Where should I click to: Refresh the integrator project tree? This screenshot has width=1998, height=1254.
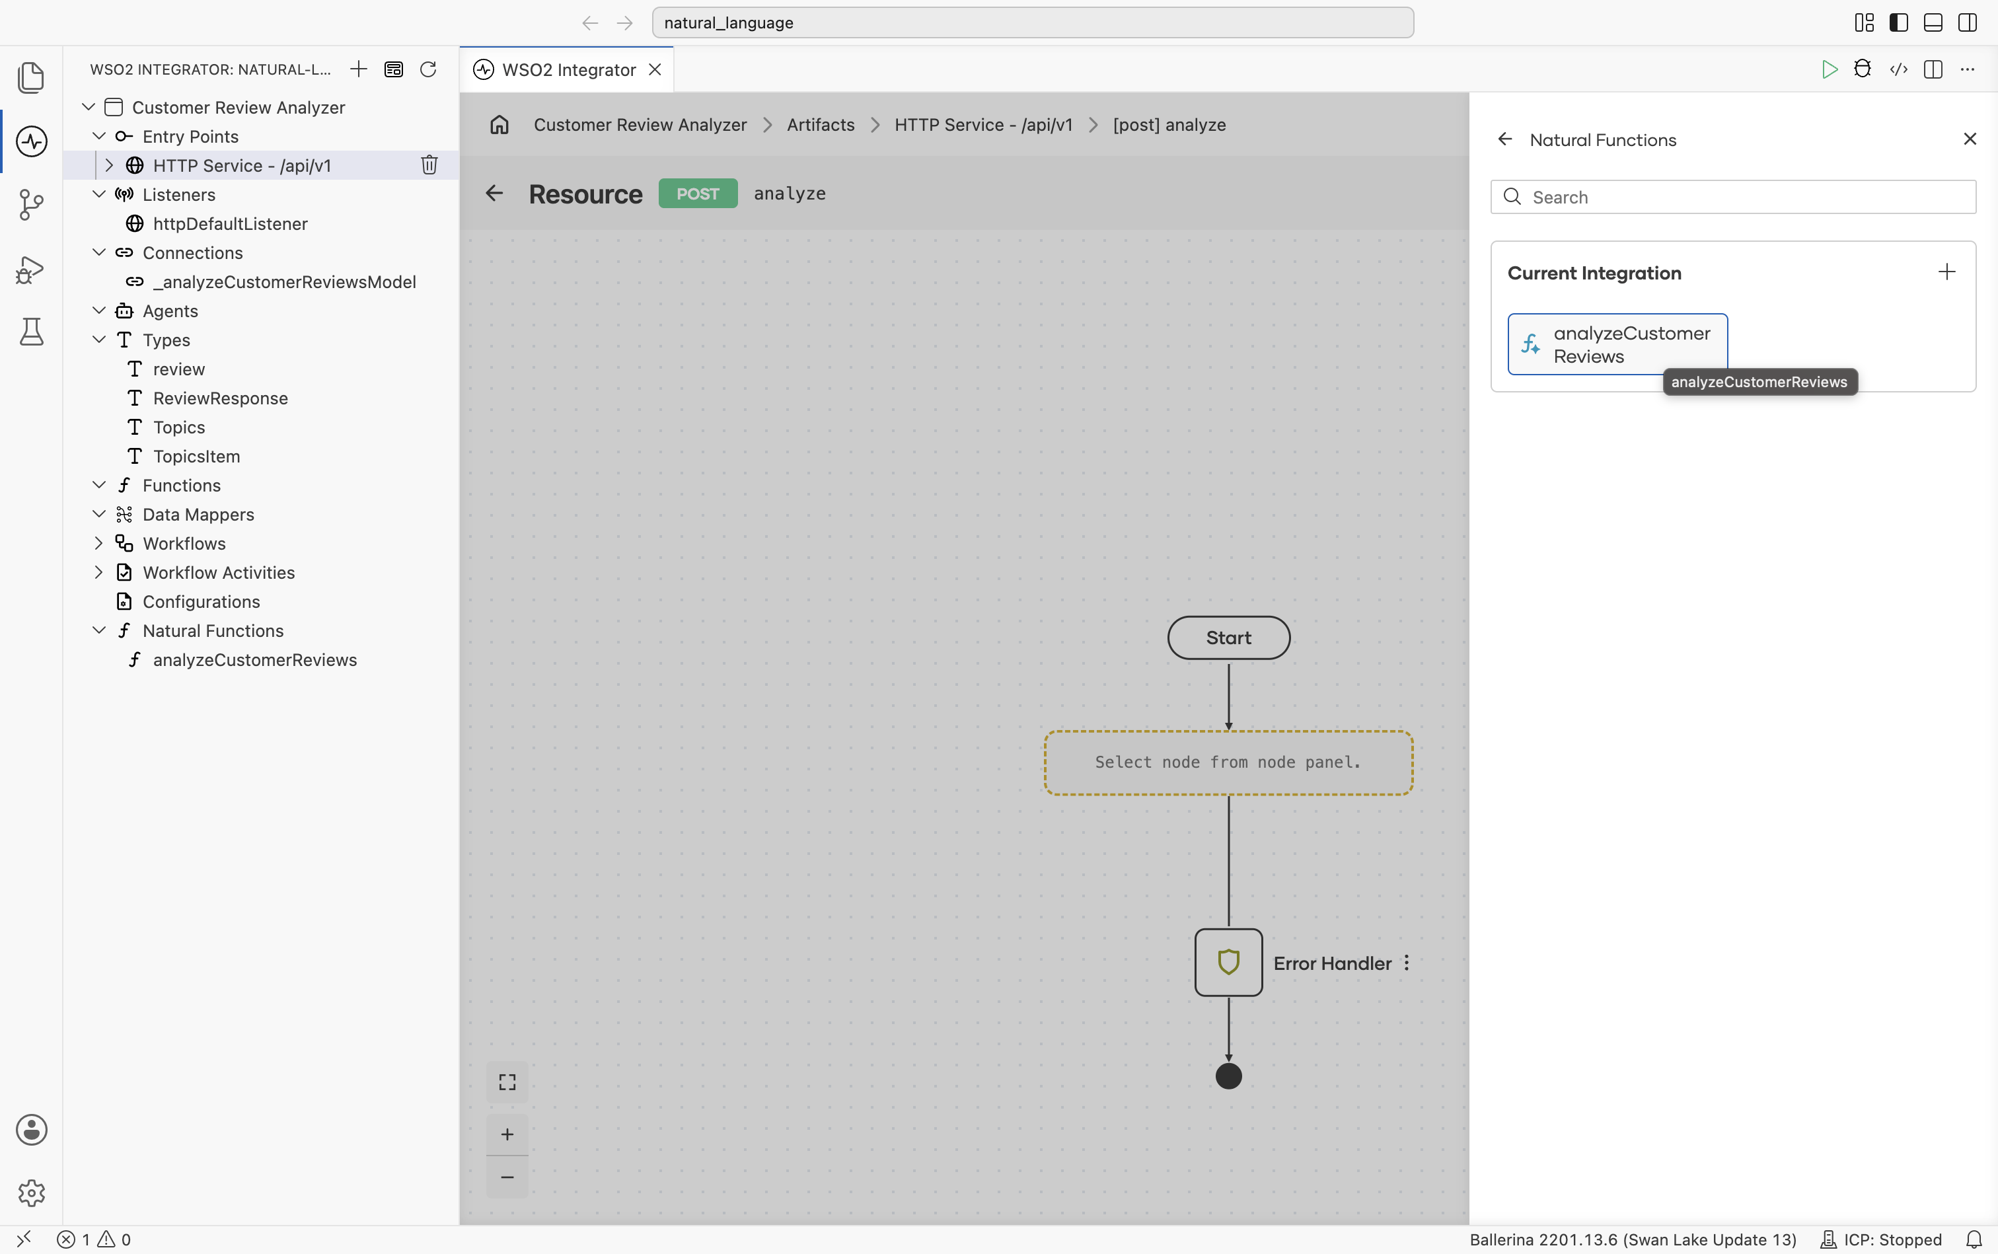coord(428,69)
